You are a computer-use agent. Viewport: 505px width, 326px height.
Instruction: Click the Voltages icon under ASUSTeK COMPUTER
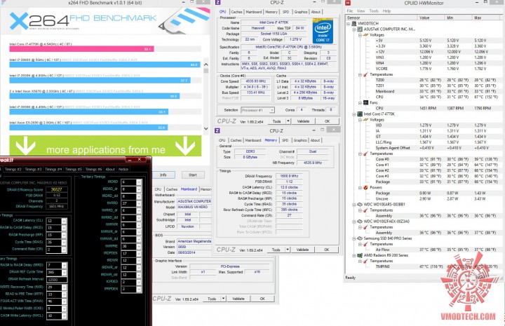pos(366,35)
